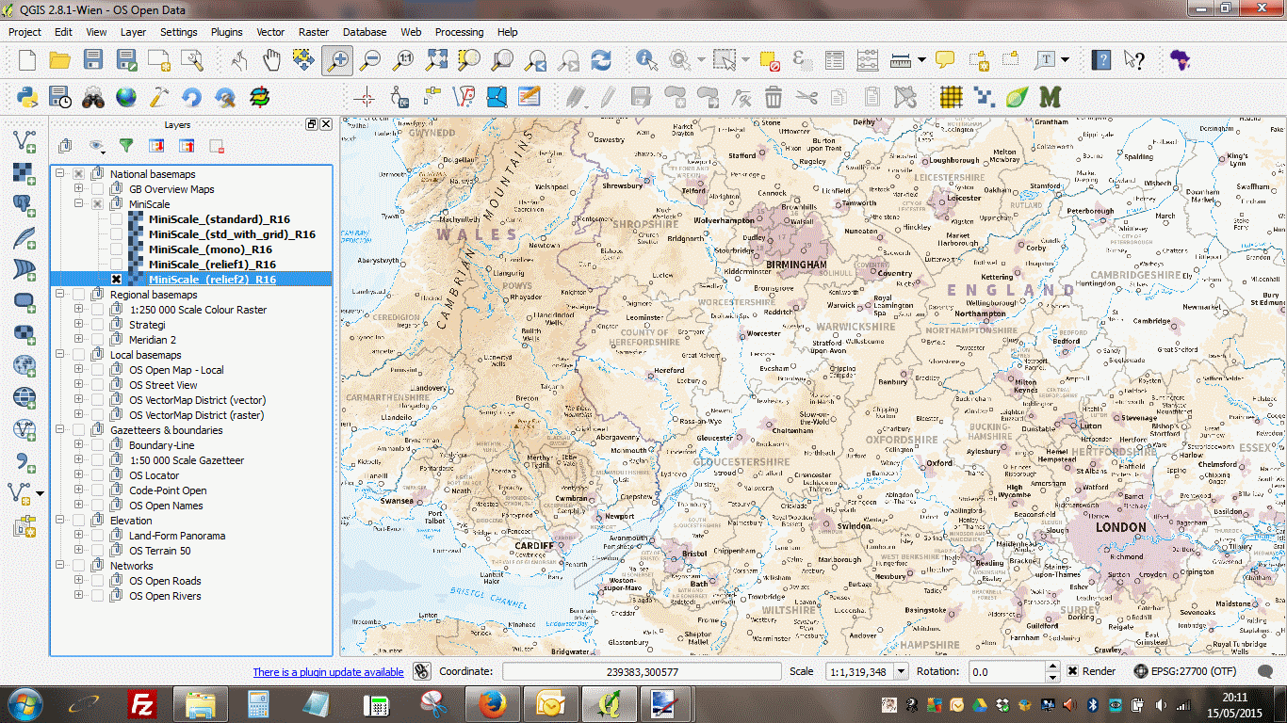Collapse the National basemaps group
1287x723 pixels.
point(60,174)
